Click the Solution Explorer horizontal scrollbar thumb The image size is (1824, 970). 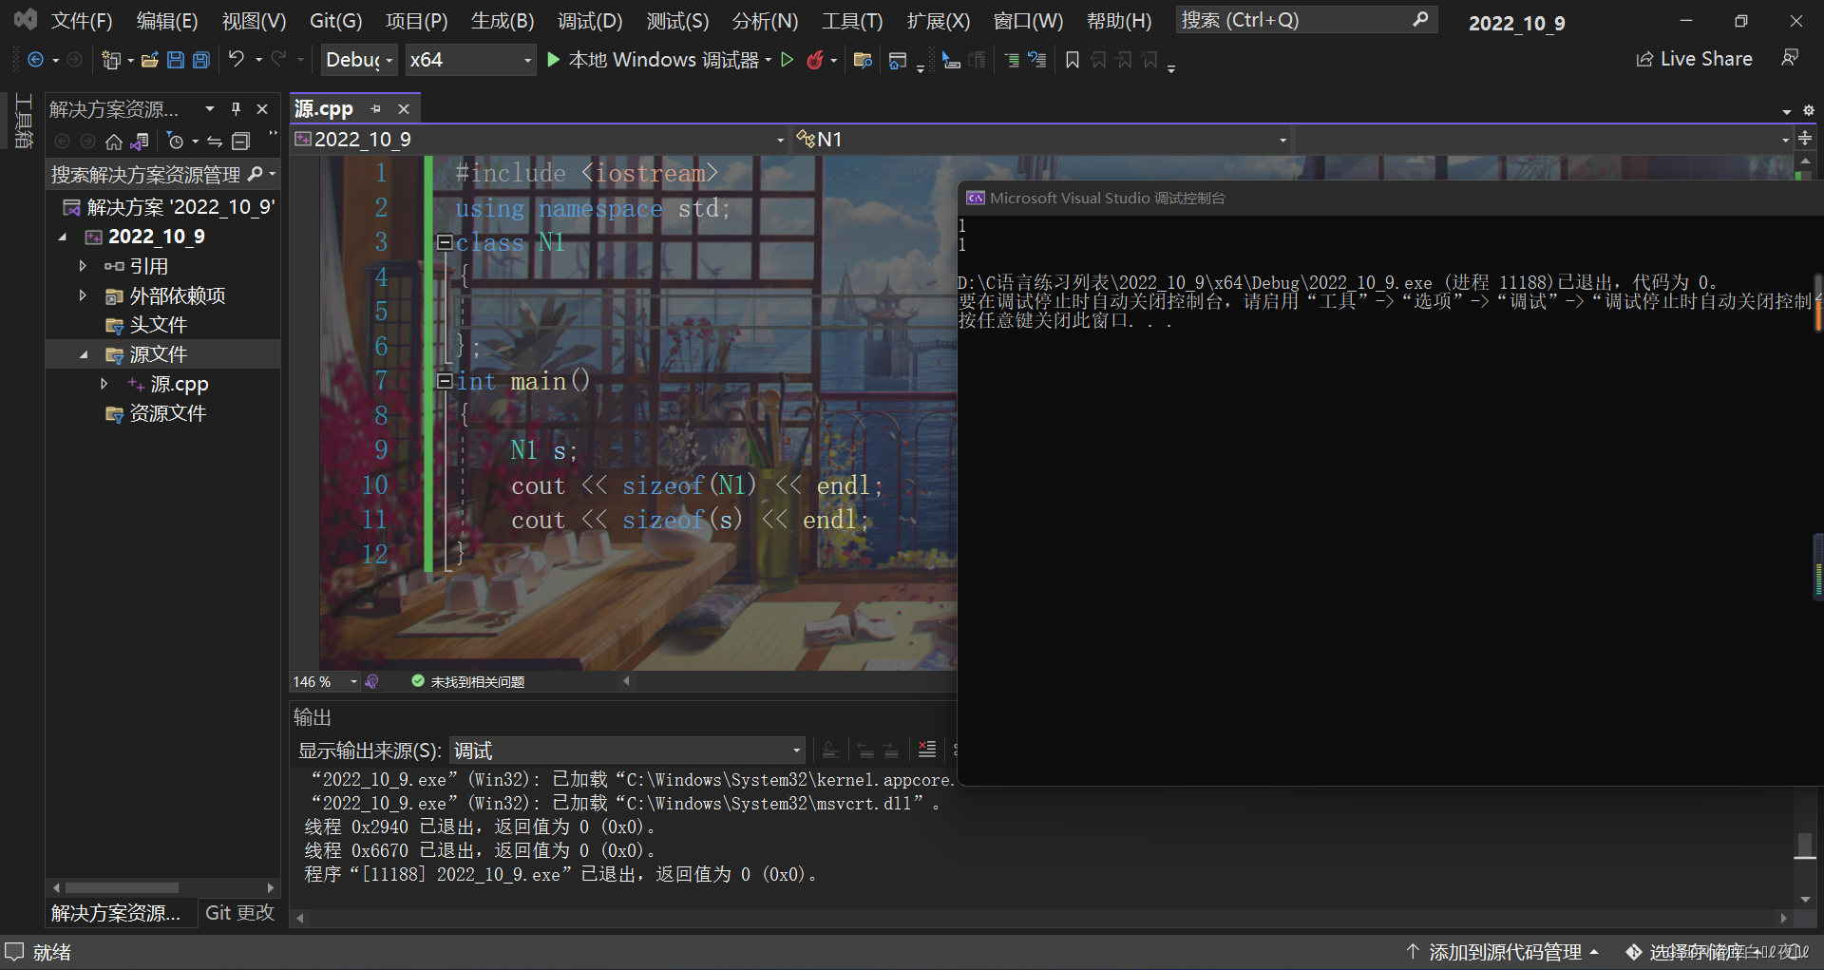tap(122, 888)
